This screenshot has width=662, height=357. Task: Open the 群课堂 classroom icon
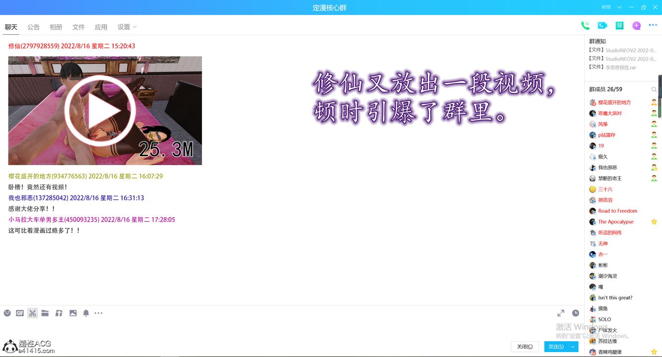[619, 24]
